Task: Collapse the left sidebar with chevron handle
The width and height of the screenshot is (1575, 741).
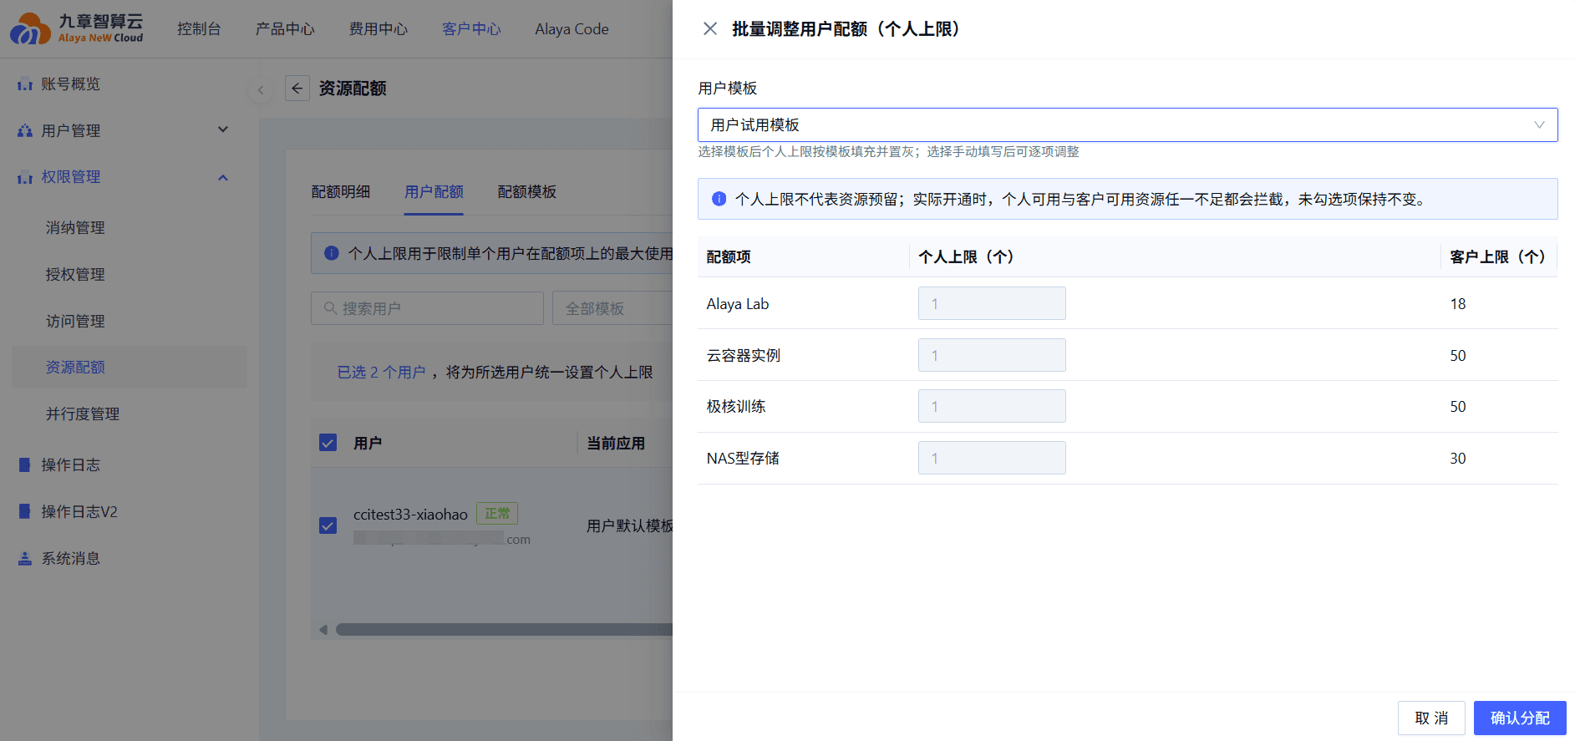Action: pos(261,90)
